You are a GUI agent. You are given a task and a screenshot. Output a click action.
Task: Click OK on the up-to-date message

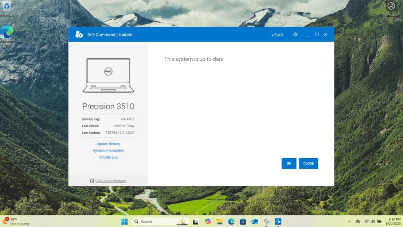pos(289,163)
